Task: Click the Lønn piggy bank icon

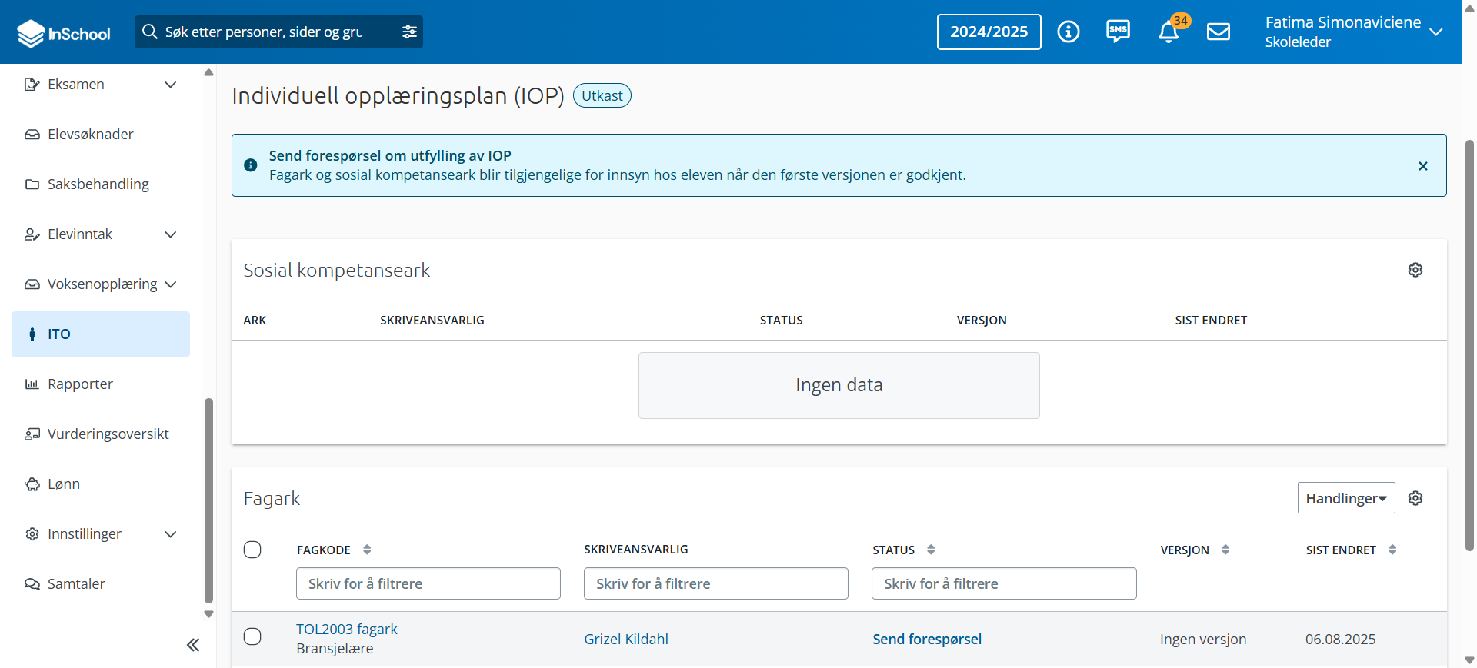Action: coord(32,484)
